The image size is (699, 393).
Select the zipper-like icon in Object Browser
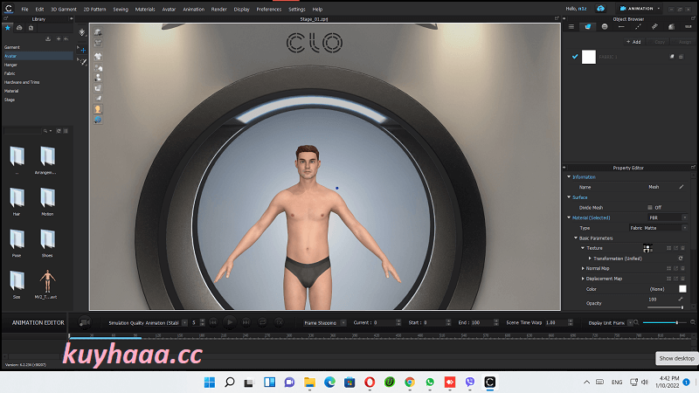click(654, 27)
